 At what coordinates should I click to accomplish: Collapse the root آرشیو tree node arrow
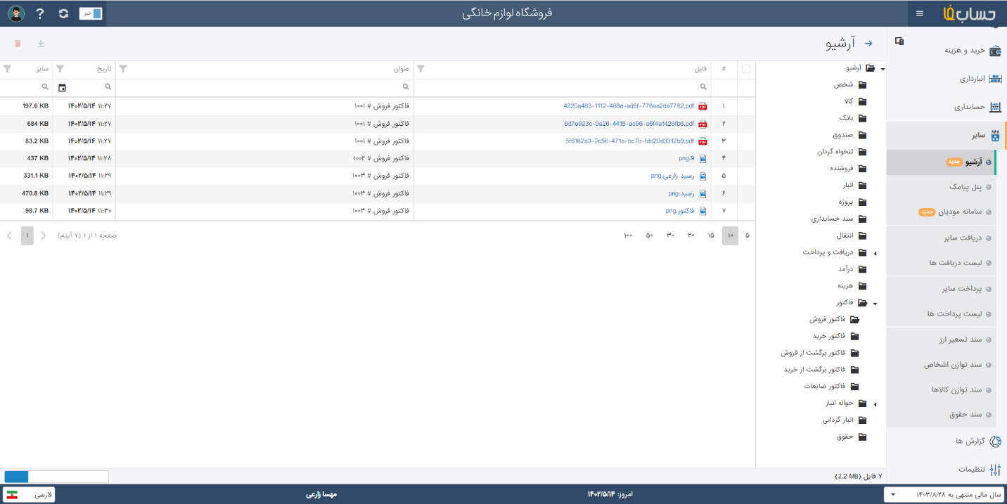pos(883,69)
